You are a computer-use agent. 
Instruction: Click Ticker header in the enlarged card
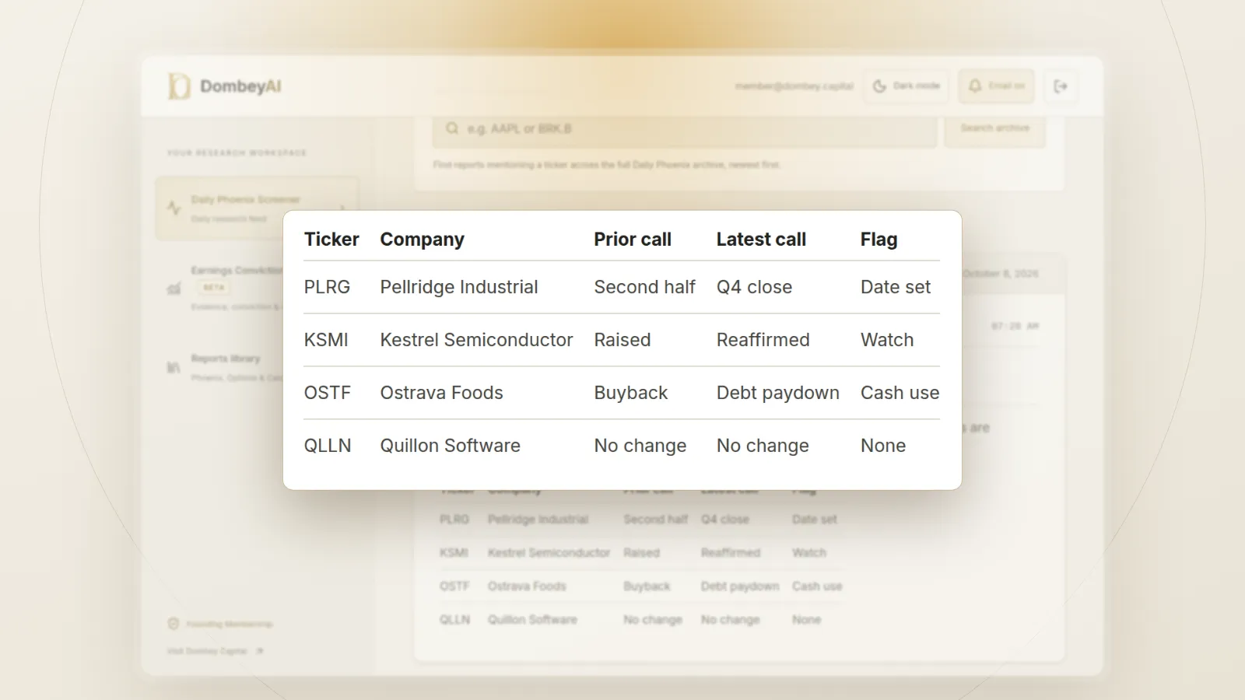pos(331,240)
